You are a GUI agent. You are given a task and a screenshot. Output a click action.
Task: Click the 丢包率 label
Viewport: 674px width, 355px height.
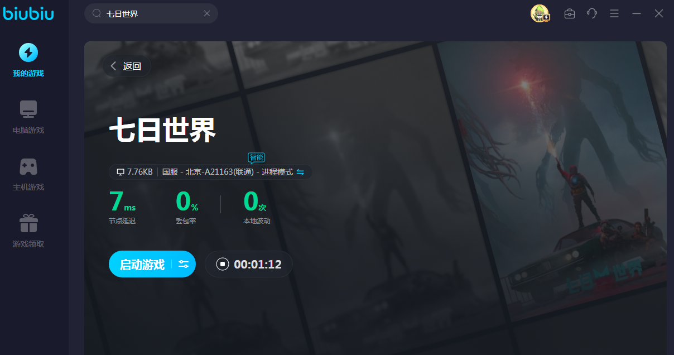pos(186,221)
